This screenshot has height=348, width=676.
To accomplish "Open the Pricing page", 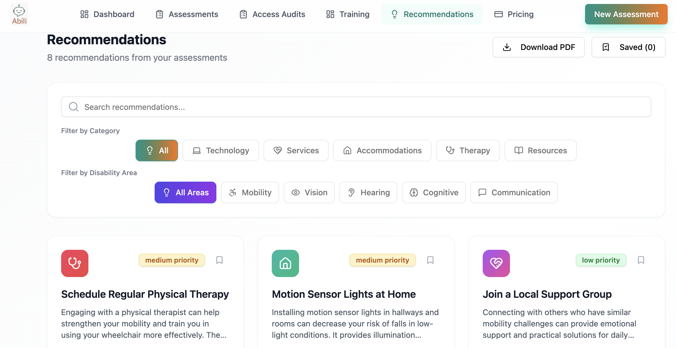I will [514, 14].
